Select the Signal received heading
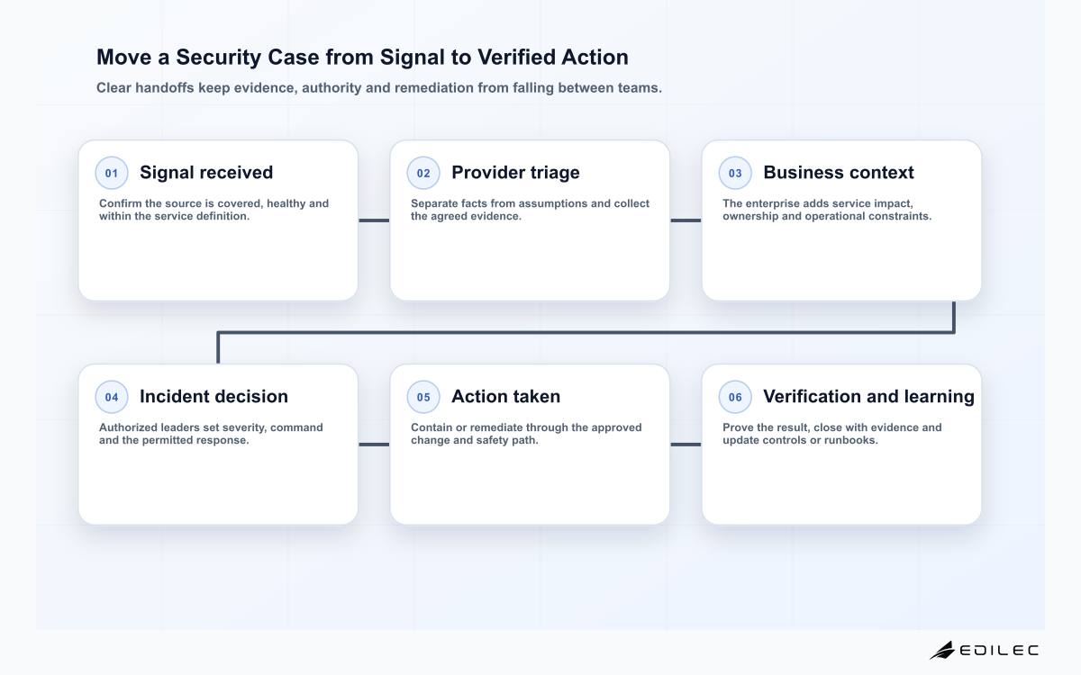Screen dimensions: 1081x675 tap(206, 173)
